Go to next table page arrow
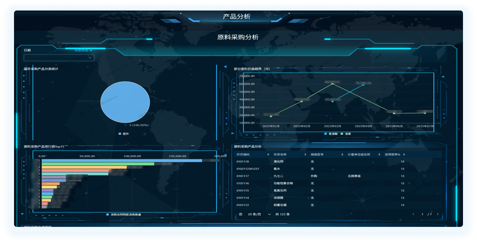 point(437,214)
